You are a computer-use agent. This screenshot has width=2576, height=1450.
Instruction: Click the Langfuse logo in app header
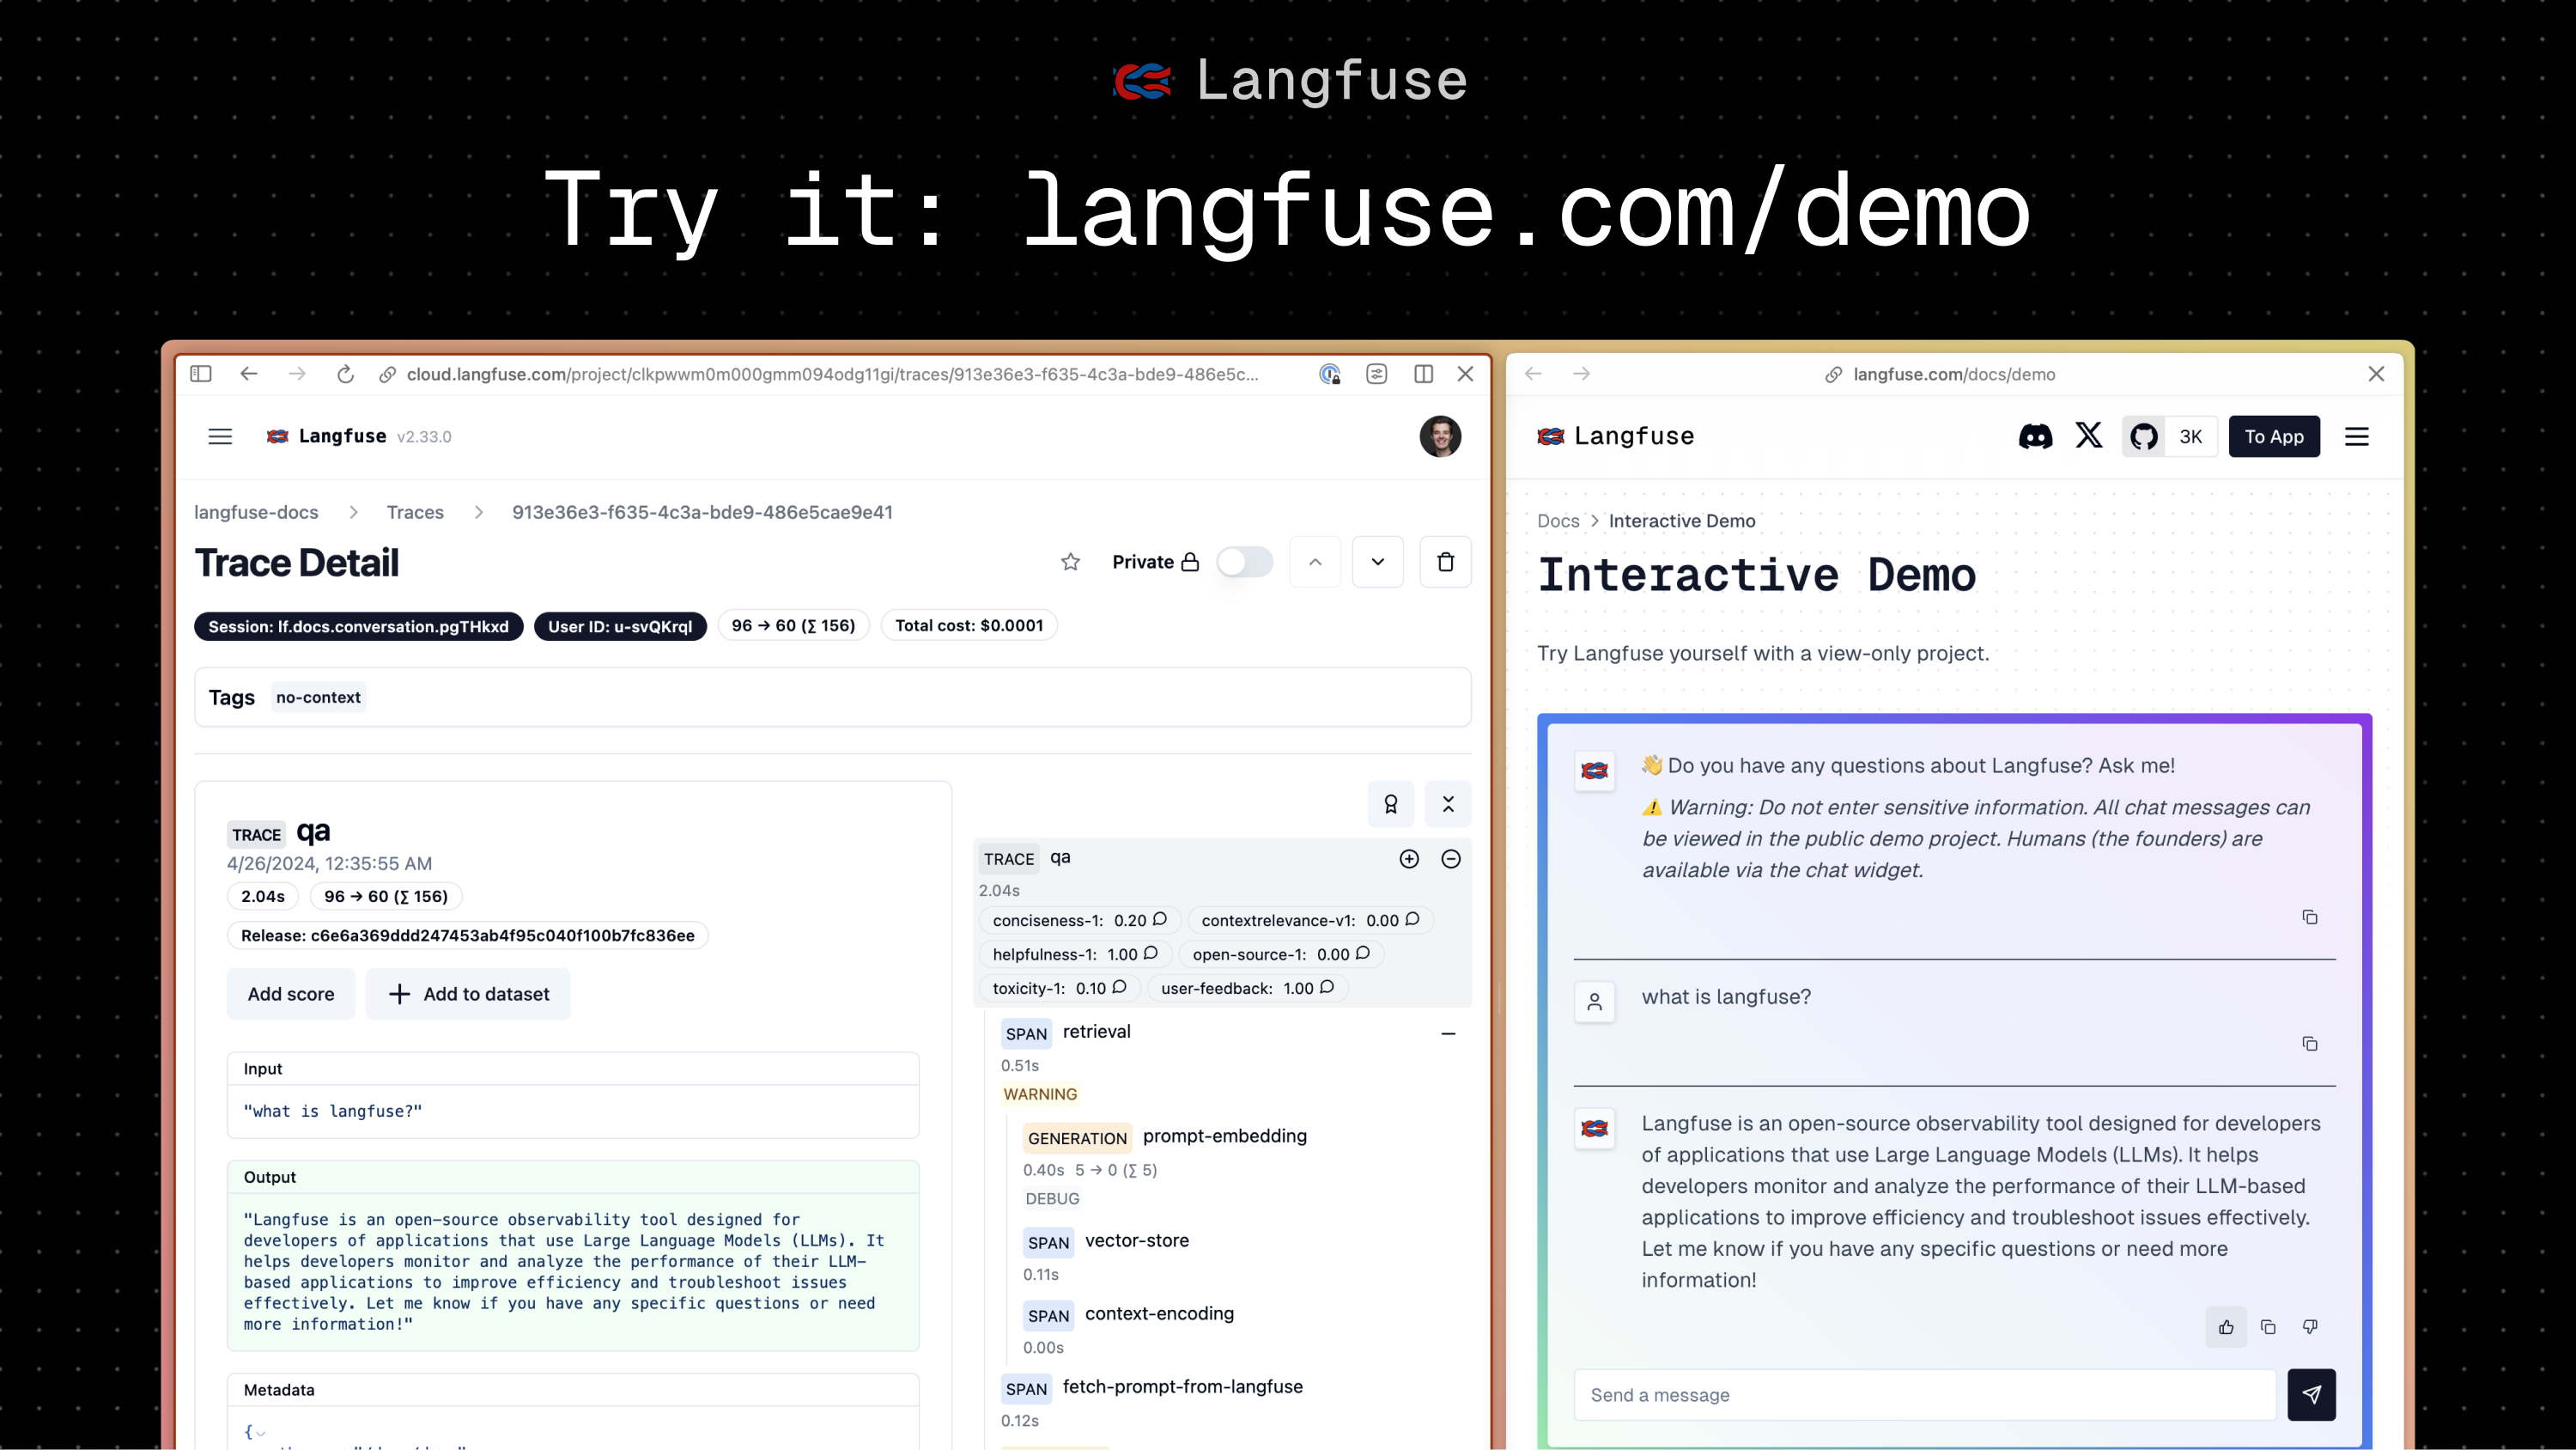click(327, 436)
